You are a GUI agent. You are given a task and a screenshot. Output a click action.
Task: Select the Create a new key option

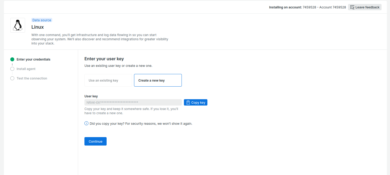pyautogui.click(x=158, y=80)
